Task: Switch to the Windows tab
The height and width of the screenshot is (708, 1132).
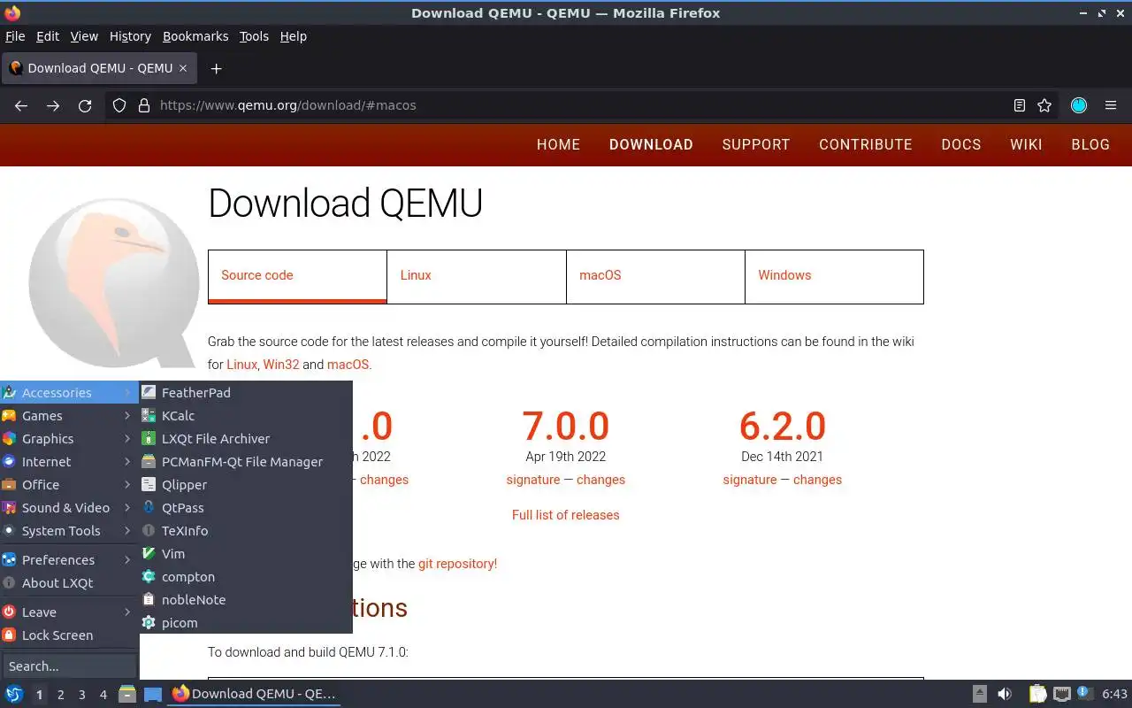Action: (x=834, y=276)
